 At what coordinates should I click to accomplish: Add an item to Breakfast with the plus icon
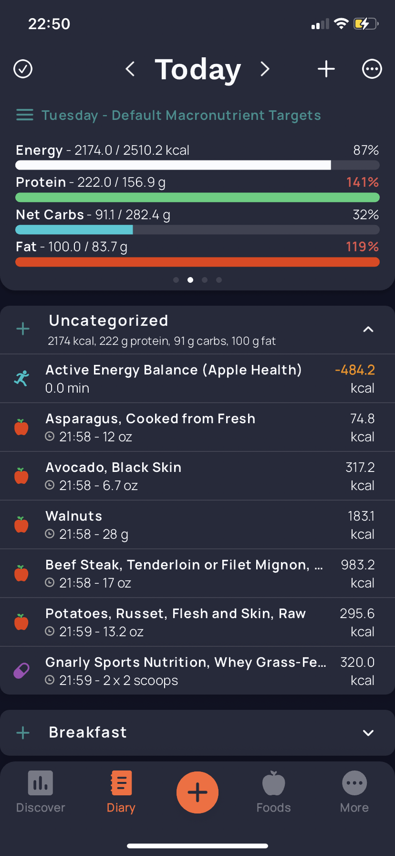coord(23,733)
